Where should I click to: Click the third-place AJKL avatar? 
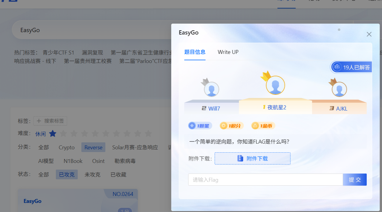point(339,89)
